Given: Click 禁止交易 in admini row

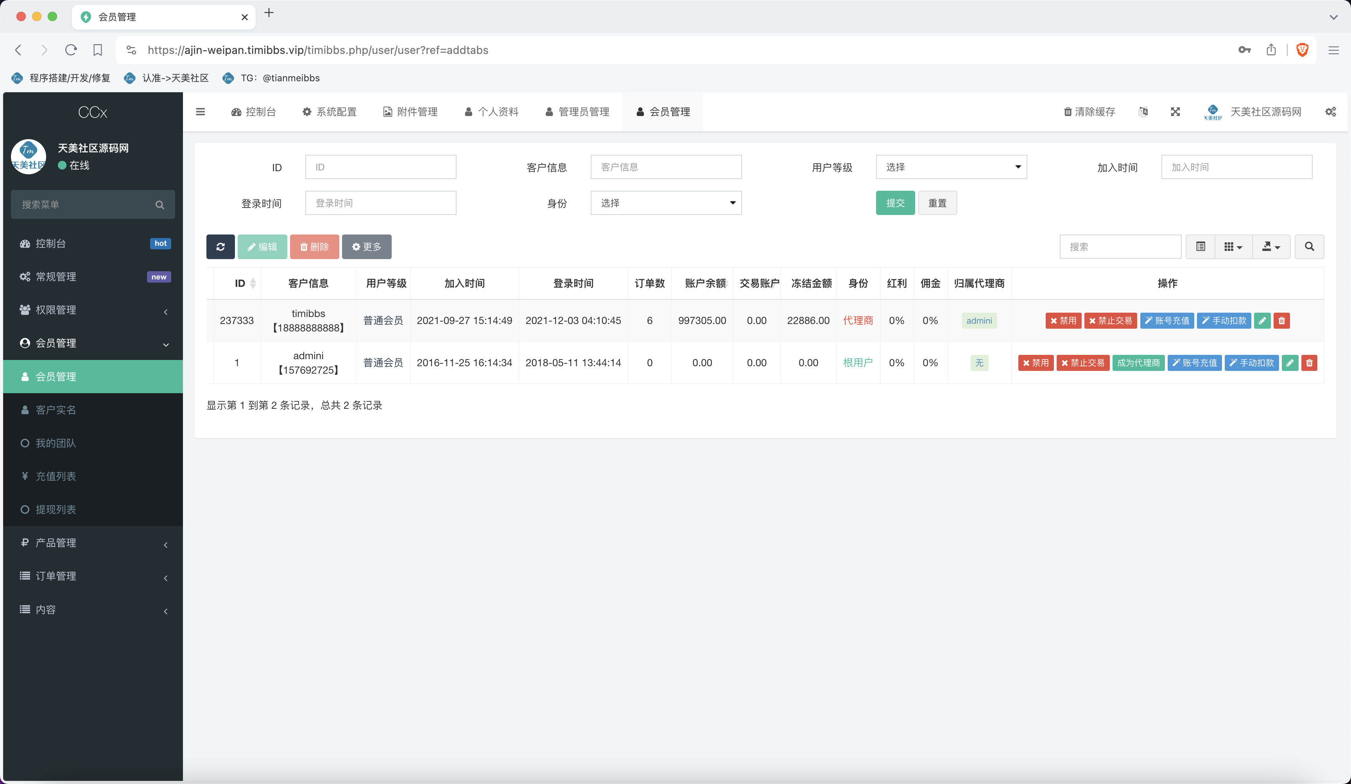Looking at the screenshot, I should pyautogui.click(x=1083, y=363).
